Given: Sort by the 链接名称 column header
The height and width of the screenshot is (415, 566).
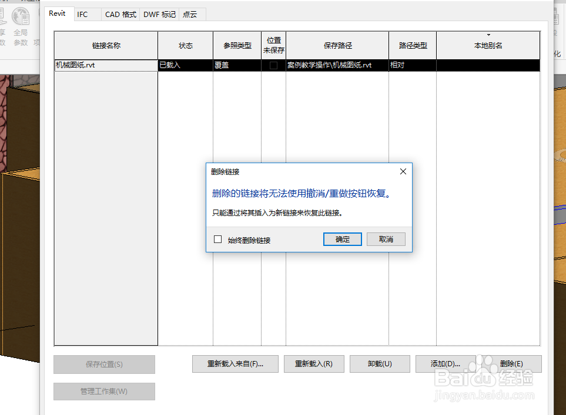Looking at the screenshot, I should pyautogui.click(x=106, y=45).
